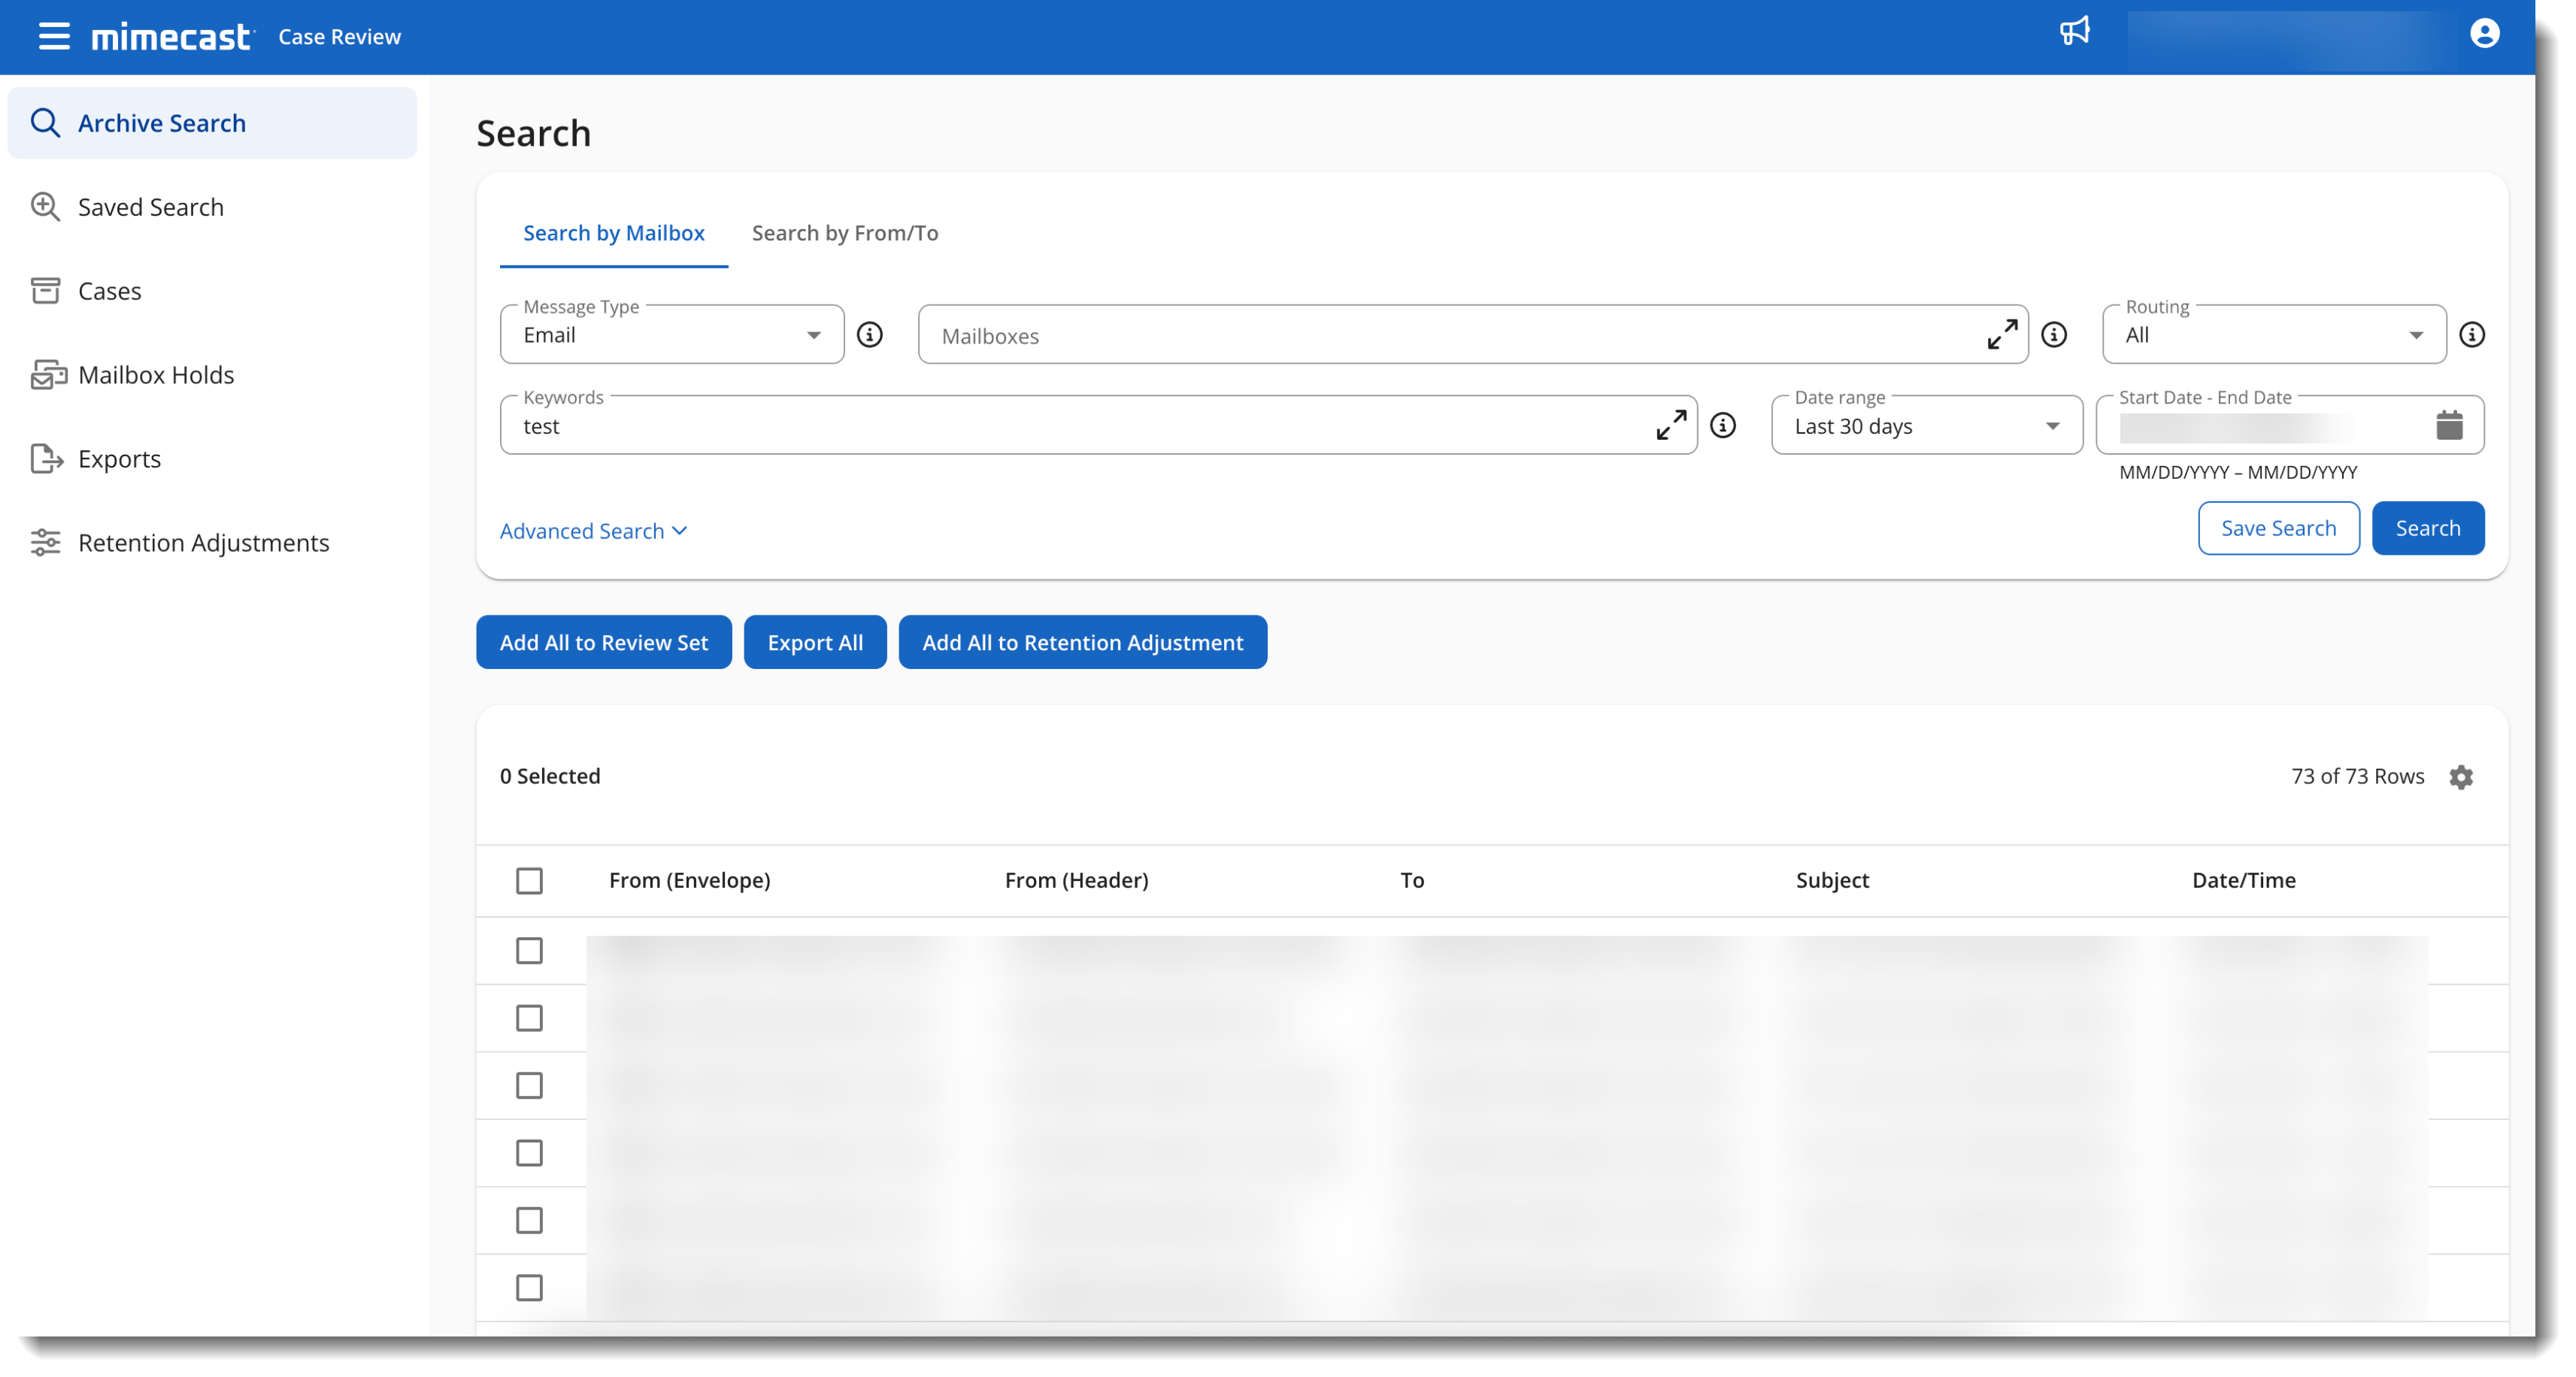Image resolution: width=2576 pixels, height=1377 pixels.
Task: Click the Save Search button
Action: tap(2279, 528)
